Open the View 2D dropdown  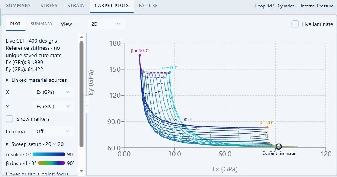pyautogui.click(x=106, y=24)
